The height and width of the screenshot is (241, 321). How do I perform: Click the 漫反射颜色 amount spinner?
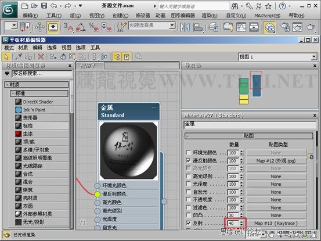(x=241, y=161)
